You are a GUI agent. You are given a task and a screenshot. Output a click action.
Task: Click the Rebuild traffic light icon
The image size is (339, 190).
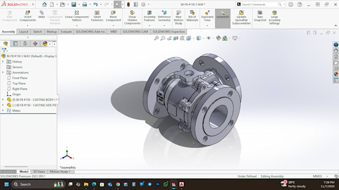point(128,4)
